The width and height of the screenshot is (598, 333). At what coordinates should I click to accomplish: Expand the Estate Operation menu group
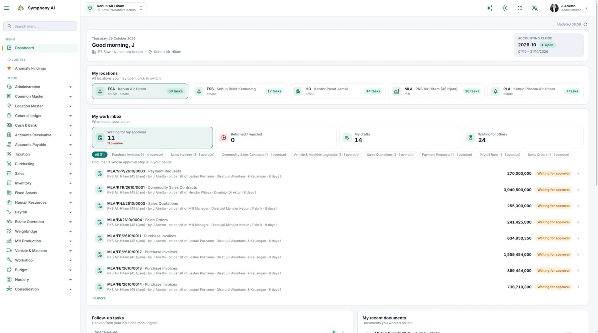[x=40, y=222]
